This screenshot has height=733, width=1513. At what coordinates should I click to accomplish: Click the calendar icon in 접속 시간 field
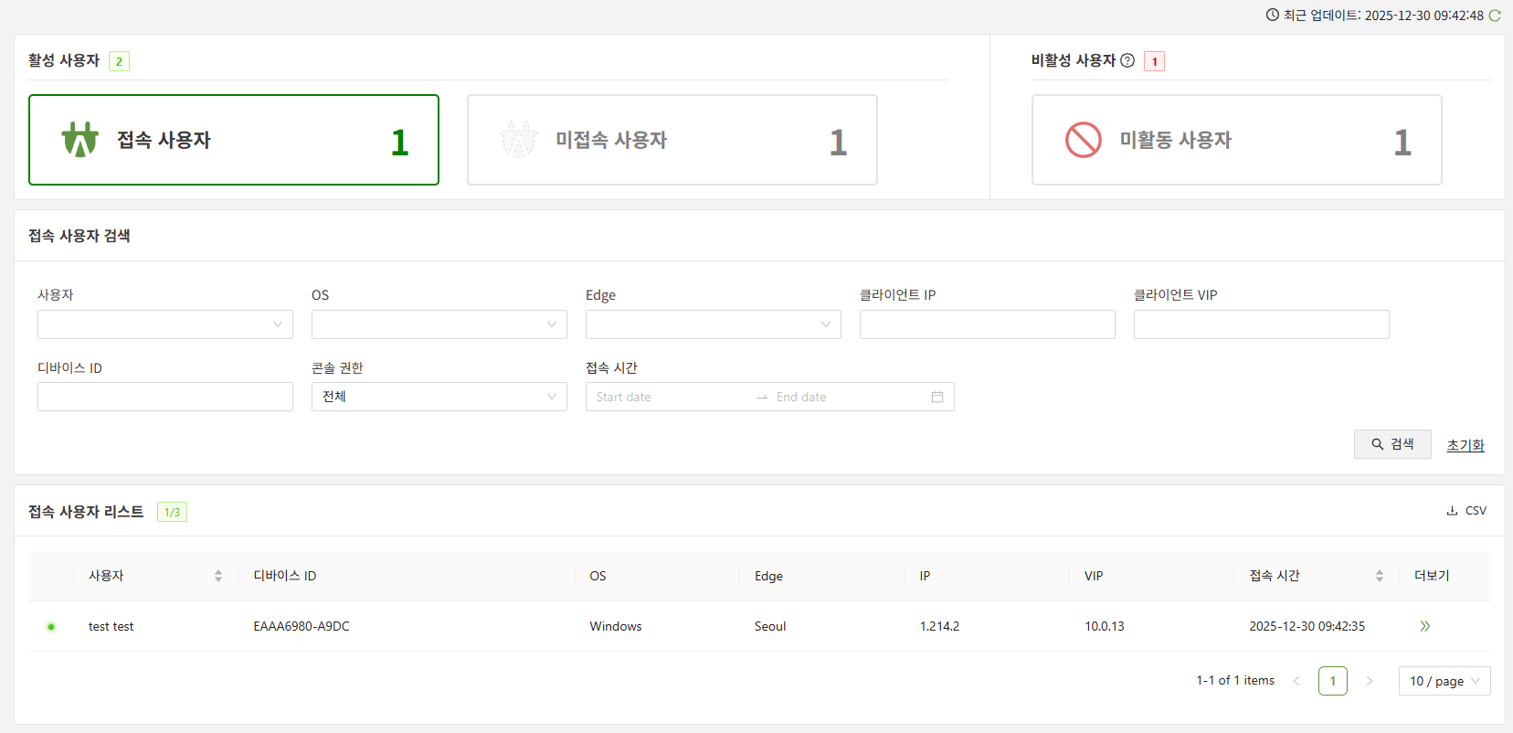tap(936, 397)
